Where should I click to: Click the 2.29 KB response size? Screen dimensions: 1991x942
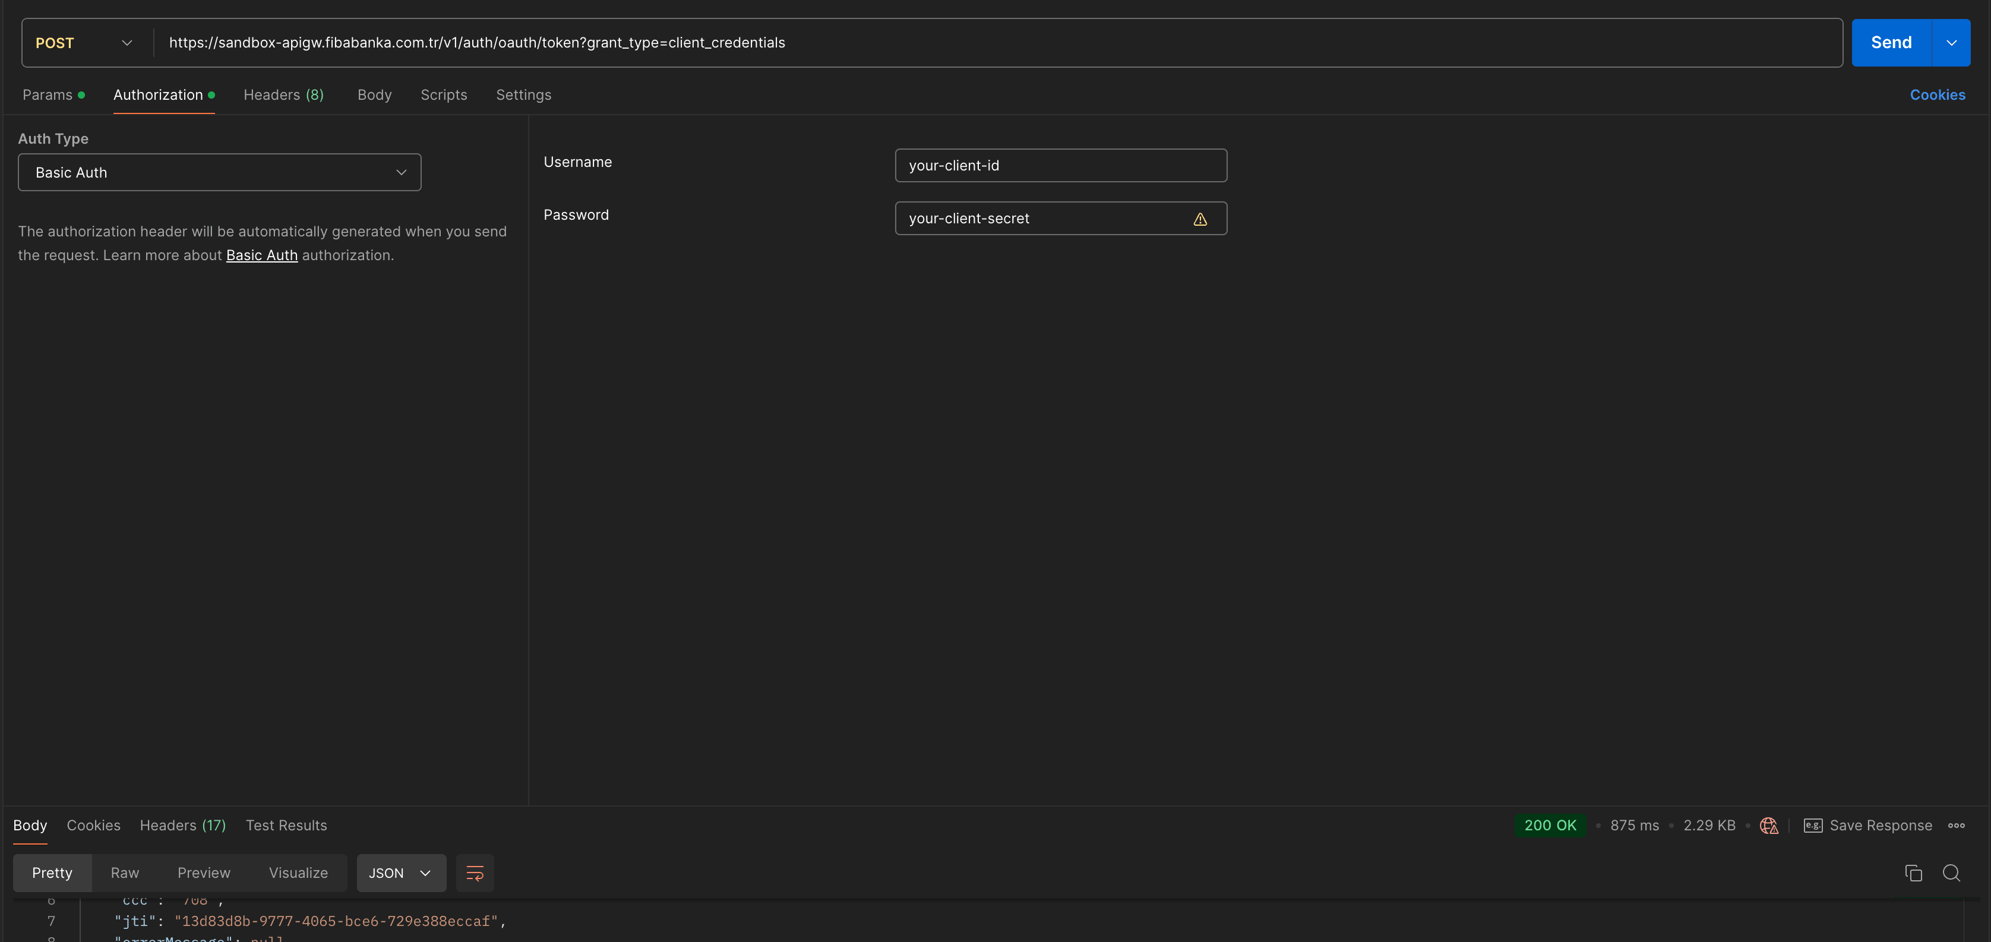click(1709, 826)
